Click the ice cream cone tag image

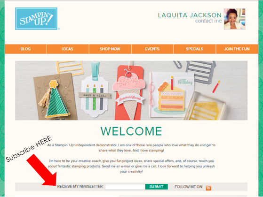[x=129, y=93]
